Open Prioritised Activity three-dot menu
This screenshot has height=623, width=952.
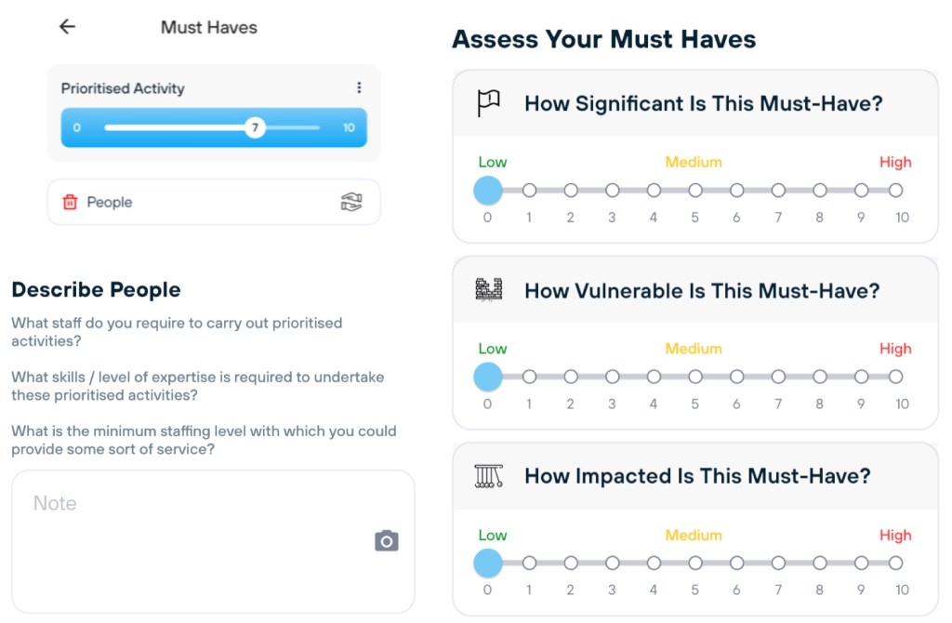point(359,88)
